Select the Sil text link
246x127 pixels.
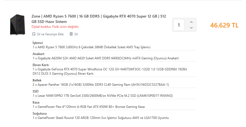[76, 34]
